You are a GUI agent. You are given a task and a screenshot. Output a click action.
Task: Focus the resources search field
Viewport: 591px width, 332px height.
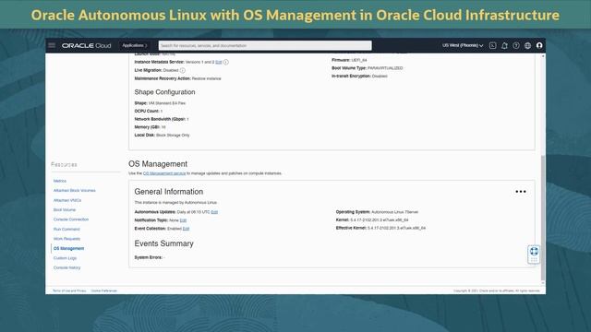coord(265,45)
